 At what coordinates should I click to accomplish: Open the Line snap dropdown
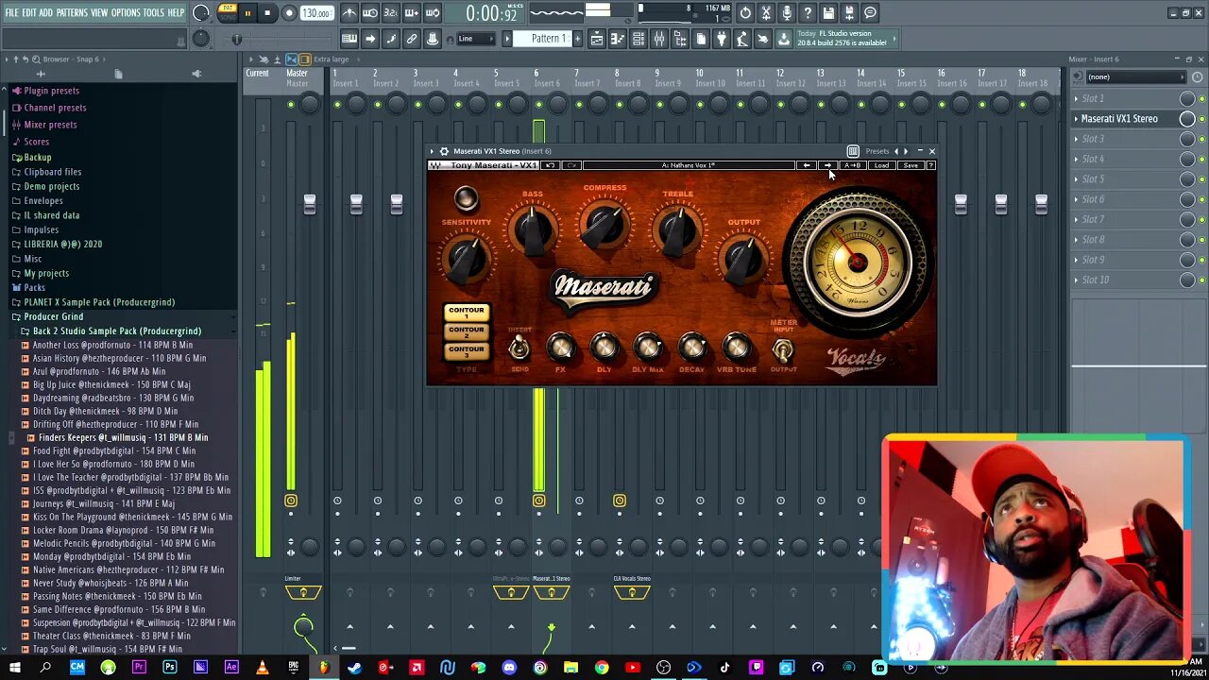point(476,39)
